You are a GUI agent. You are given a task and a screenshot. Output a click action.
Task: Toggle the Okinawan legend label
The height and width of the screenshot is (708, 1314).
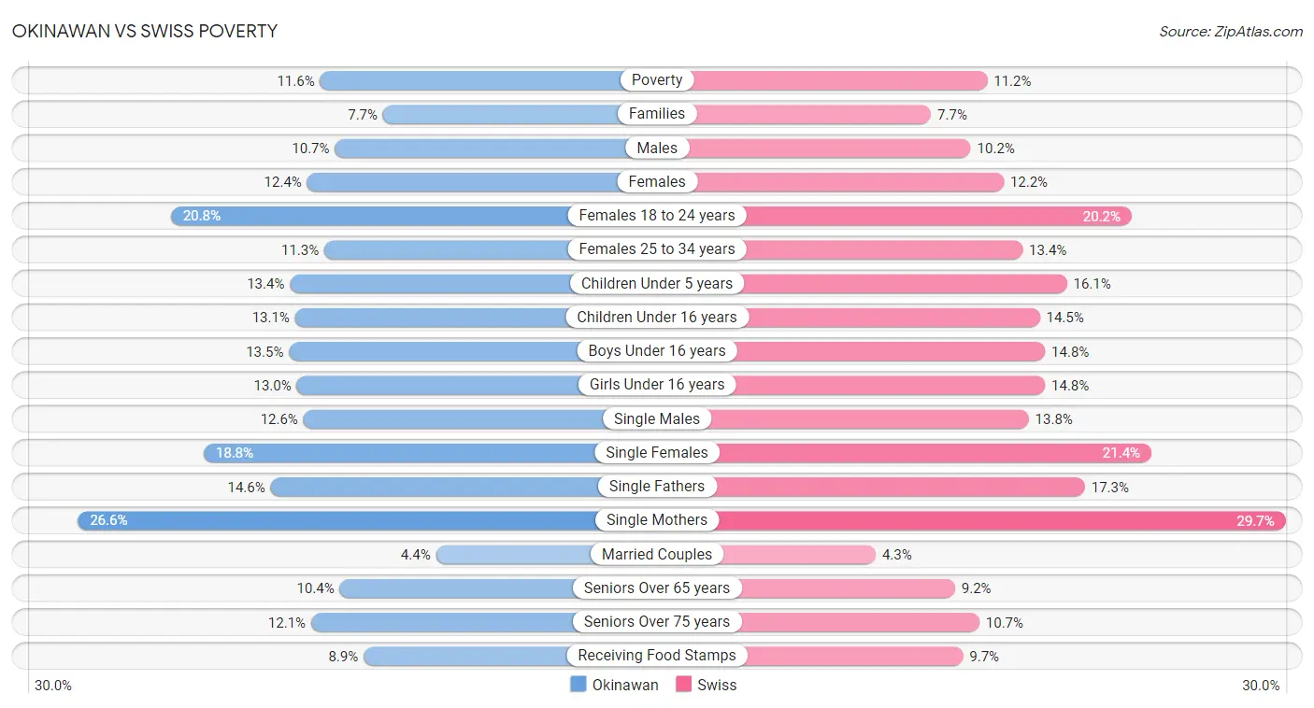point(625,685)
